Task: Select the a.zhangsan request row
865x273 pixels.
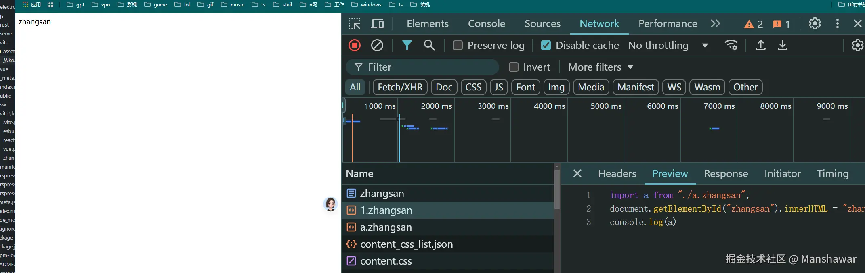Action: click(x=448, y=227)
